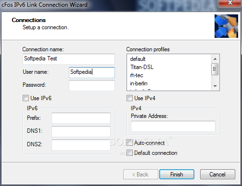Enable the Use IPv6 checkbox

[25, 98]
